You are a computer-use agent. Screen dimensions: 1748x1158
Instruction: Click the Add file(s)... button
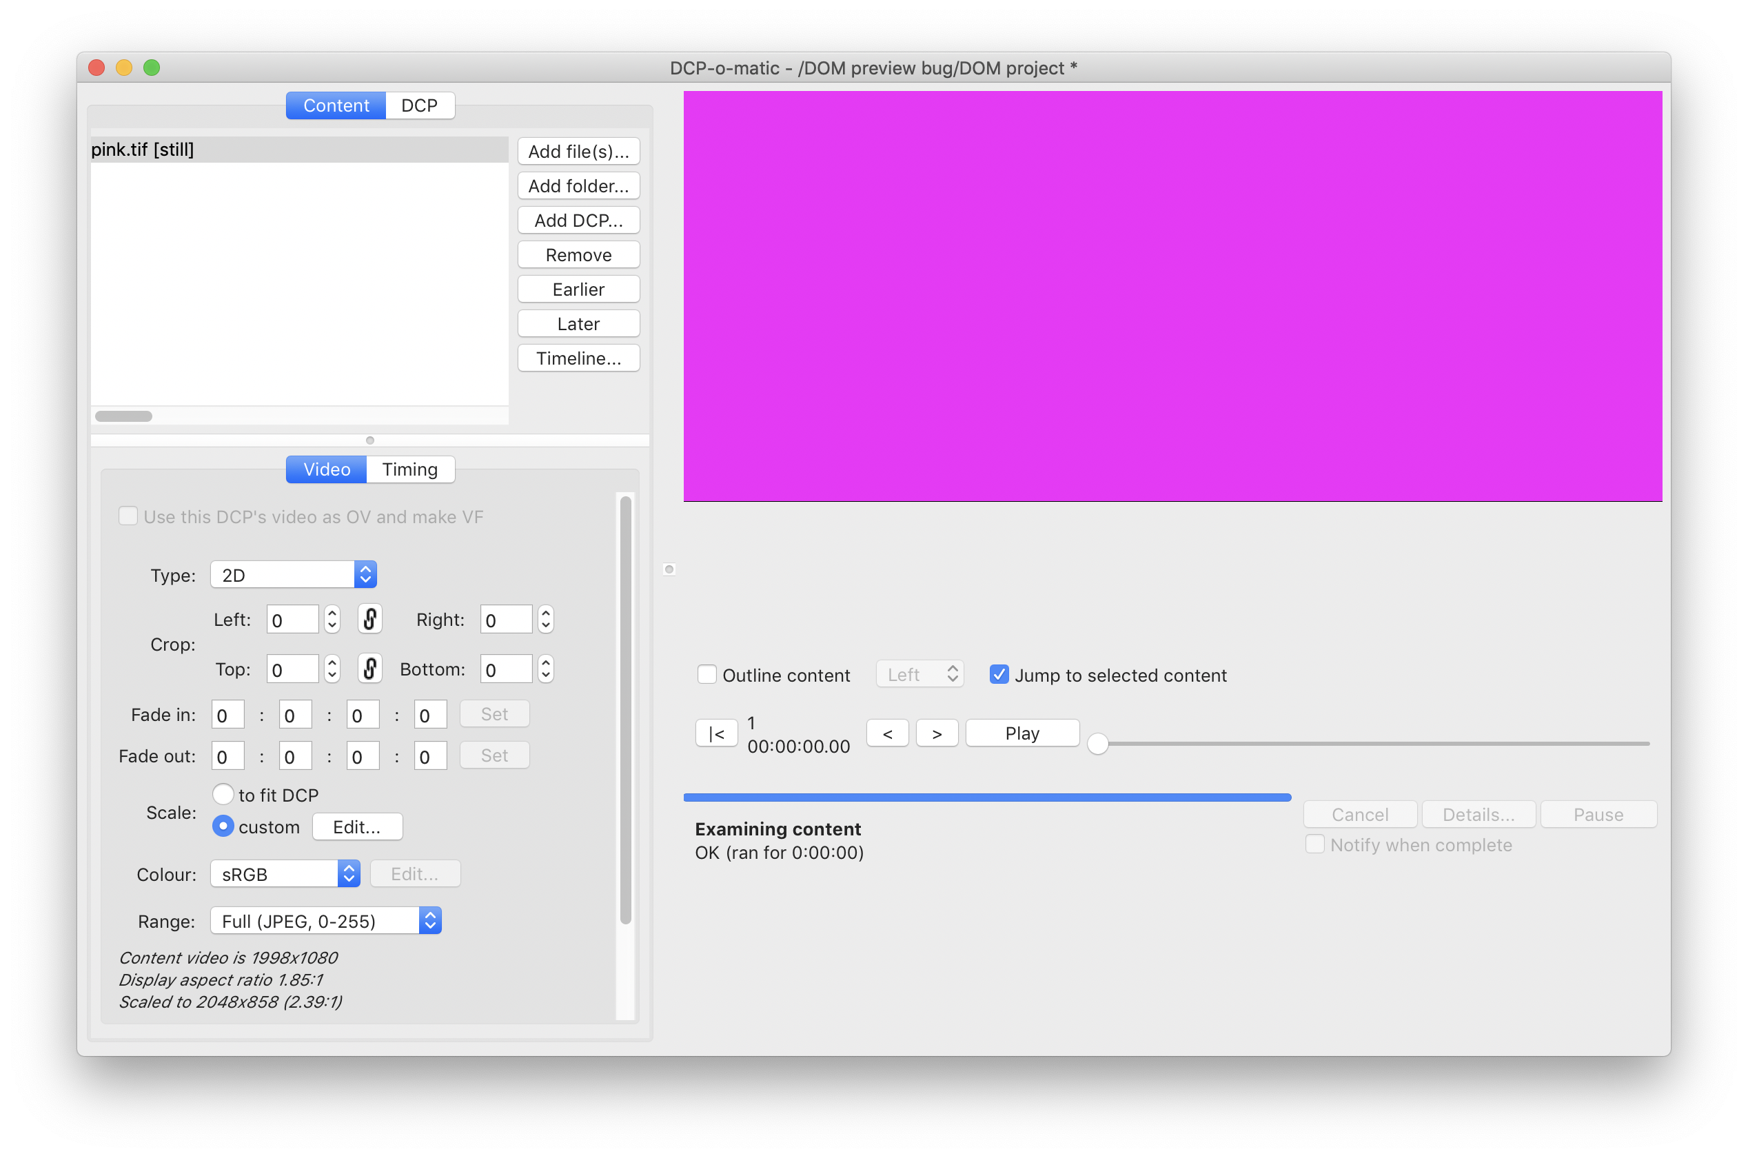click(x=578, y=152)
